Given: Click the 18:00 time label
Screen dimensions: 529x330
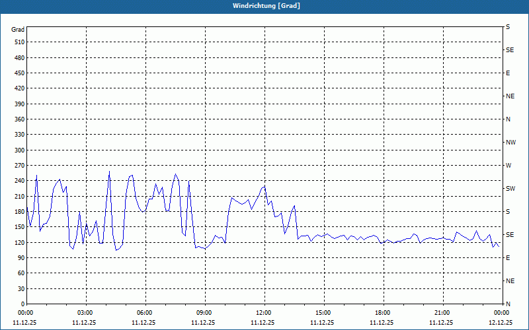Looking at the screenshot, I should point(384,313).
